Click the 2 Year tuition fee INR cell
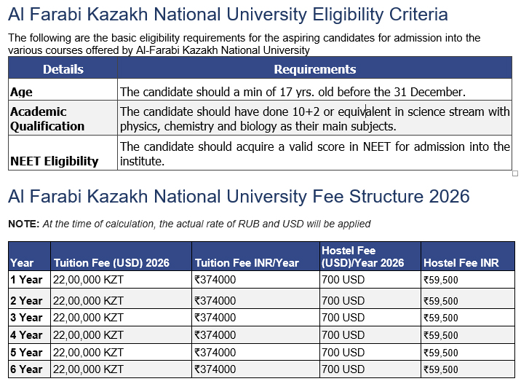521x384 pixels. (215, 300)
